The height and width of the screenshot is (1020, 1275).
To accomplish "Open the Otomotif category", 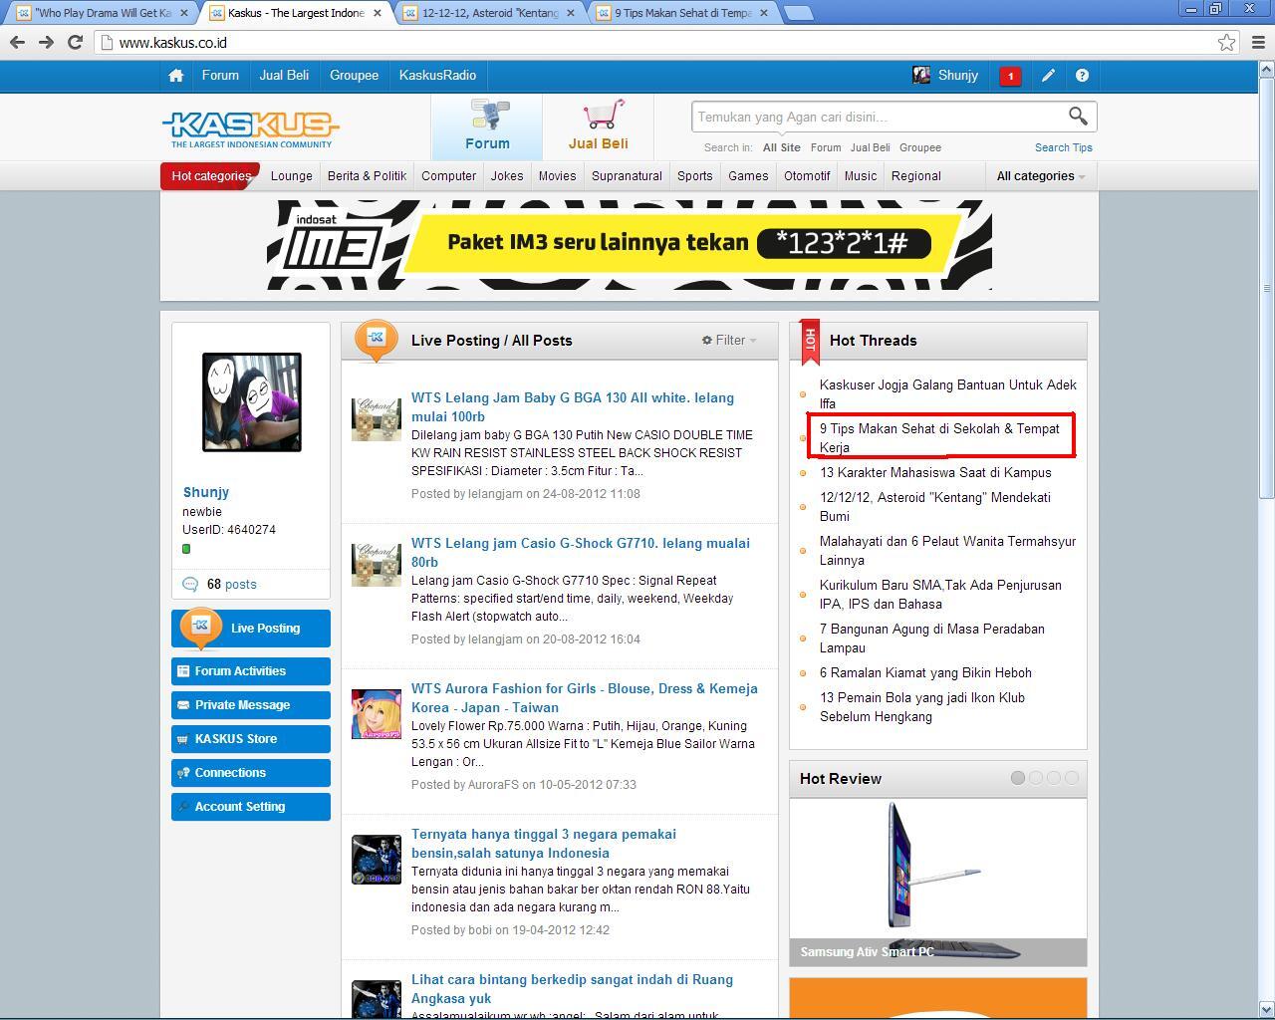I will click(807, 175).
